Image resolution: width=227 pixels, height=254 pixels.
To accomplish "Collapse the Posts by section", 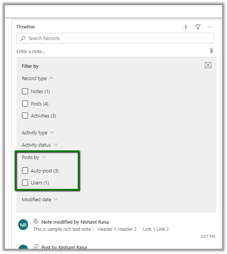I will click(x=44, y=157).
